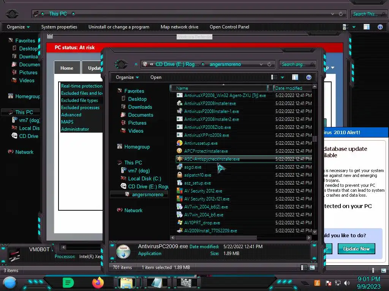Click Help icon in front Explorer window
Image resolution: width=389 pixels, height=291 pixels.
[x=308, y=77]
